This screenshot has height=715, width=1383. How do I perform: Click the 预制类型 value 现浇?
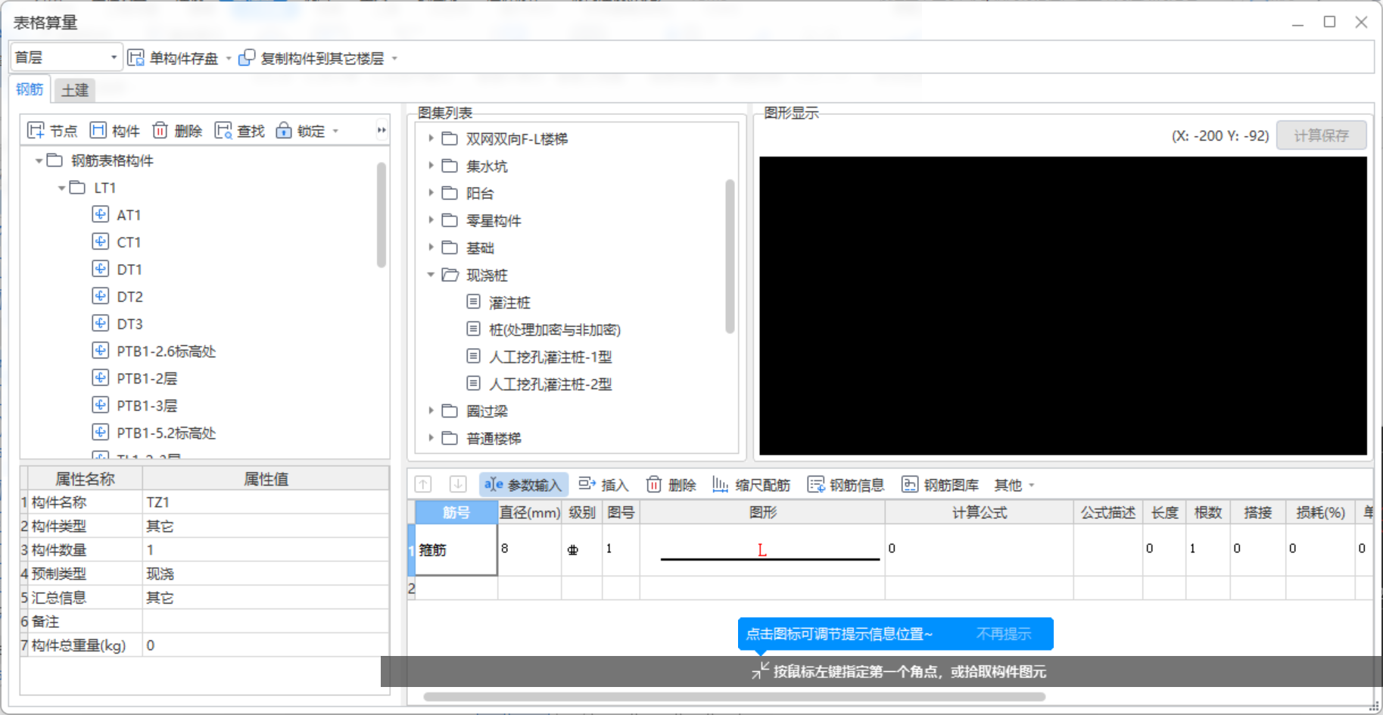(265, 574)
